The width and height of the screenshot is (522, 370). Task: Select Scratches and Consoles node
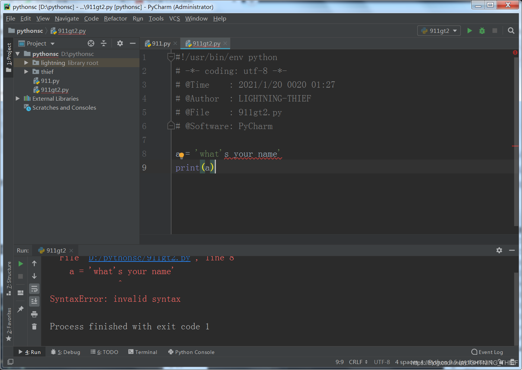pyautogui.click(x=64, y=107)
